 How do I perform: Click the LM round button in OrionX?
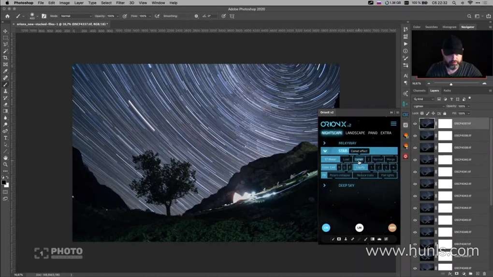(x=360, y=228)
